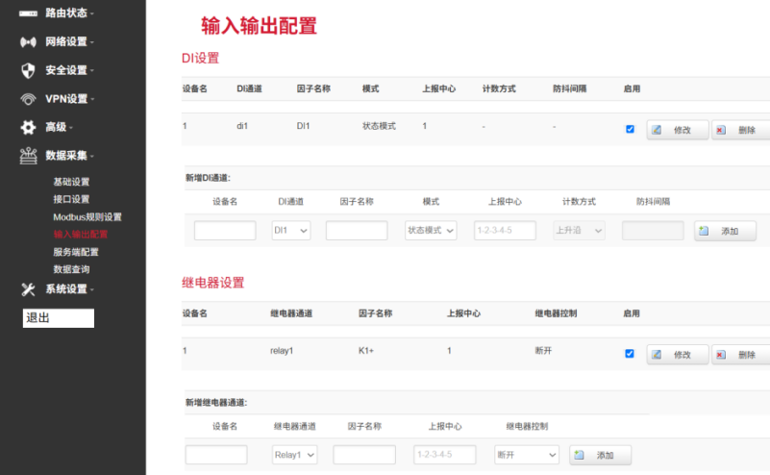The image size is (770, 475).
Task: Click 添加 button for new DI channel
Action: (x=725, y=231)
